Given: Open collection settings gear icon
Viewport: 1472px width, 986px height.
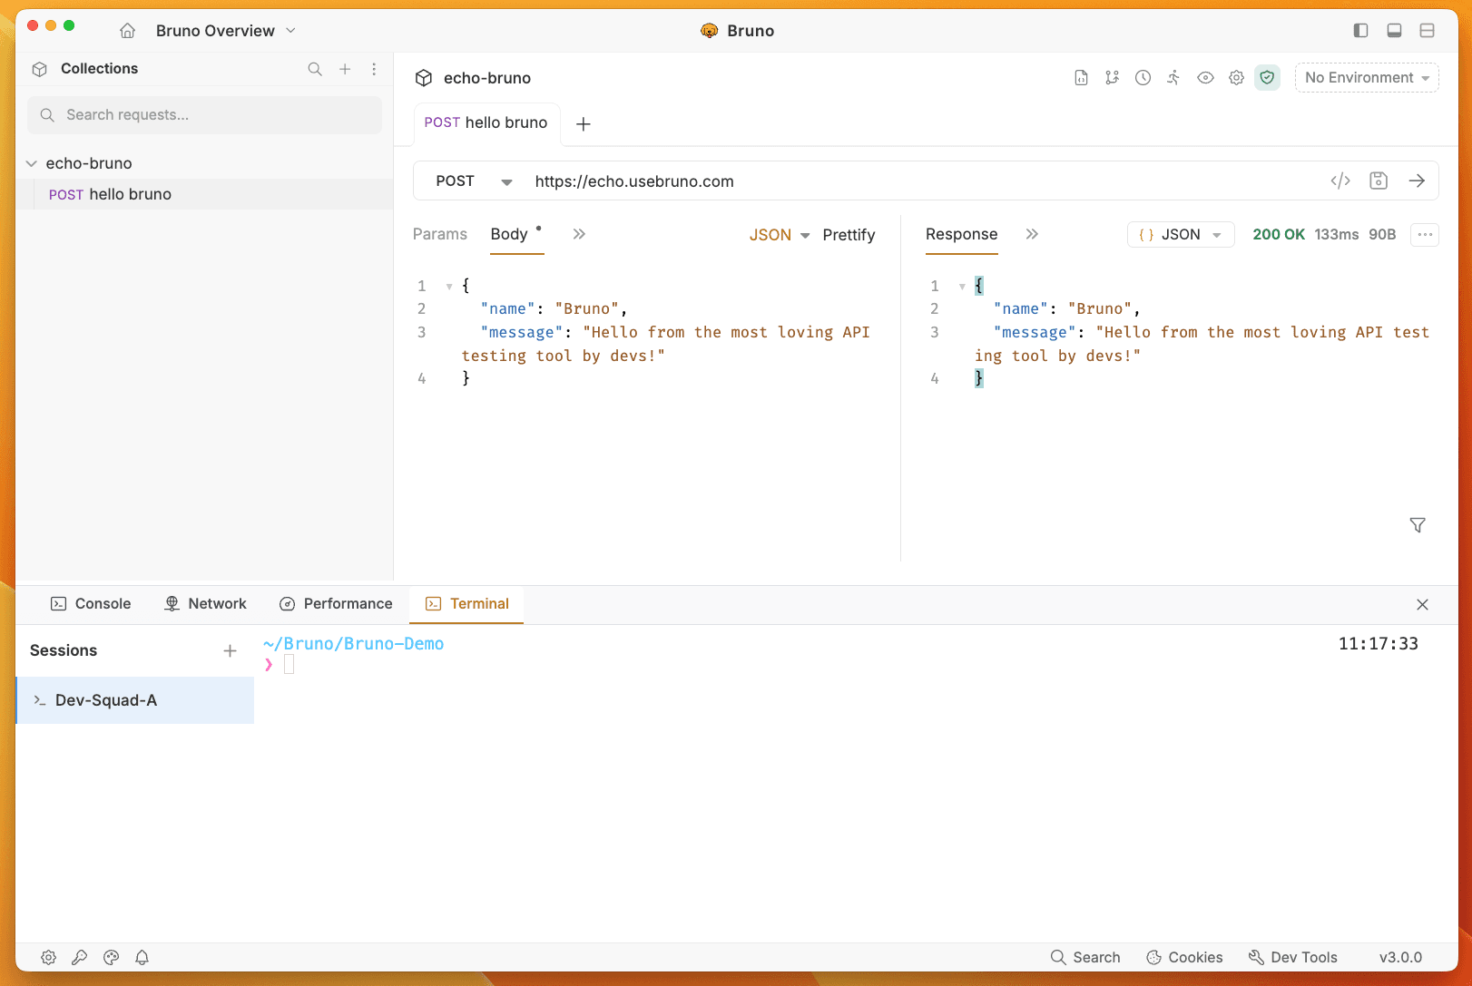Looking at the screenshot, I should tap(1236, 78).
